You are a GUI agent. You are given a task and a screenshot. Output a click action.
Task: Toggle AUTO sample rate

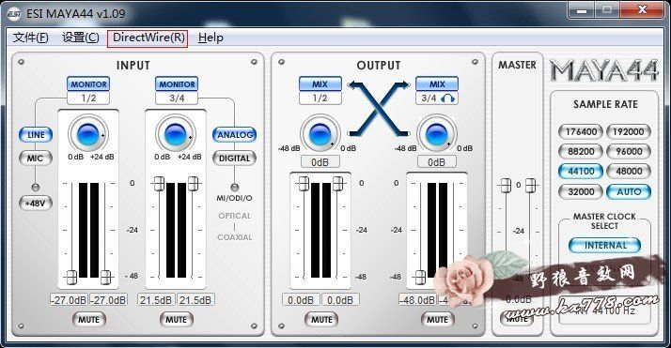[628, 191]
